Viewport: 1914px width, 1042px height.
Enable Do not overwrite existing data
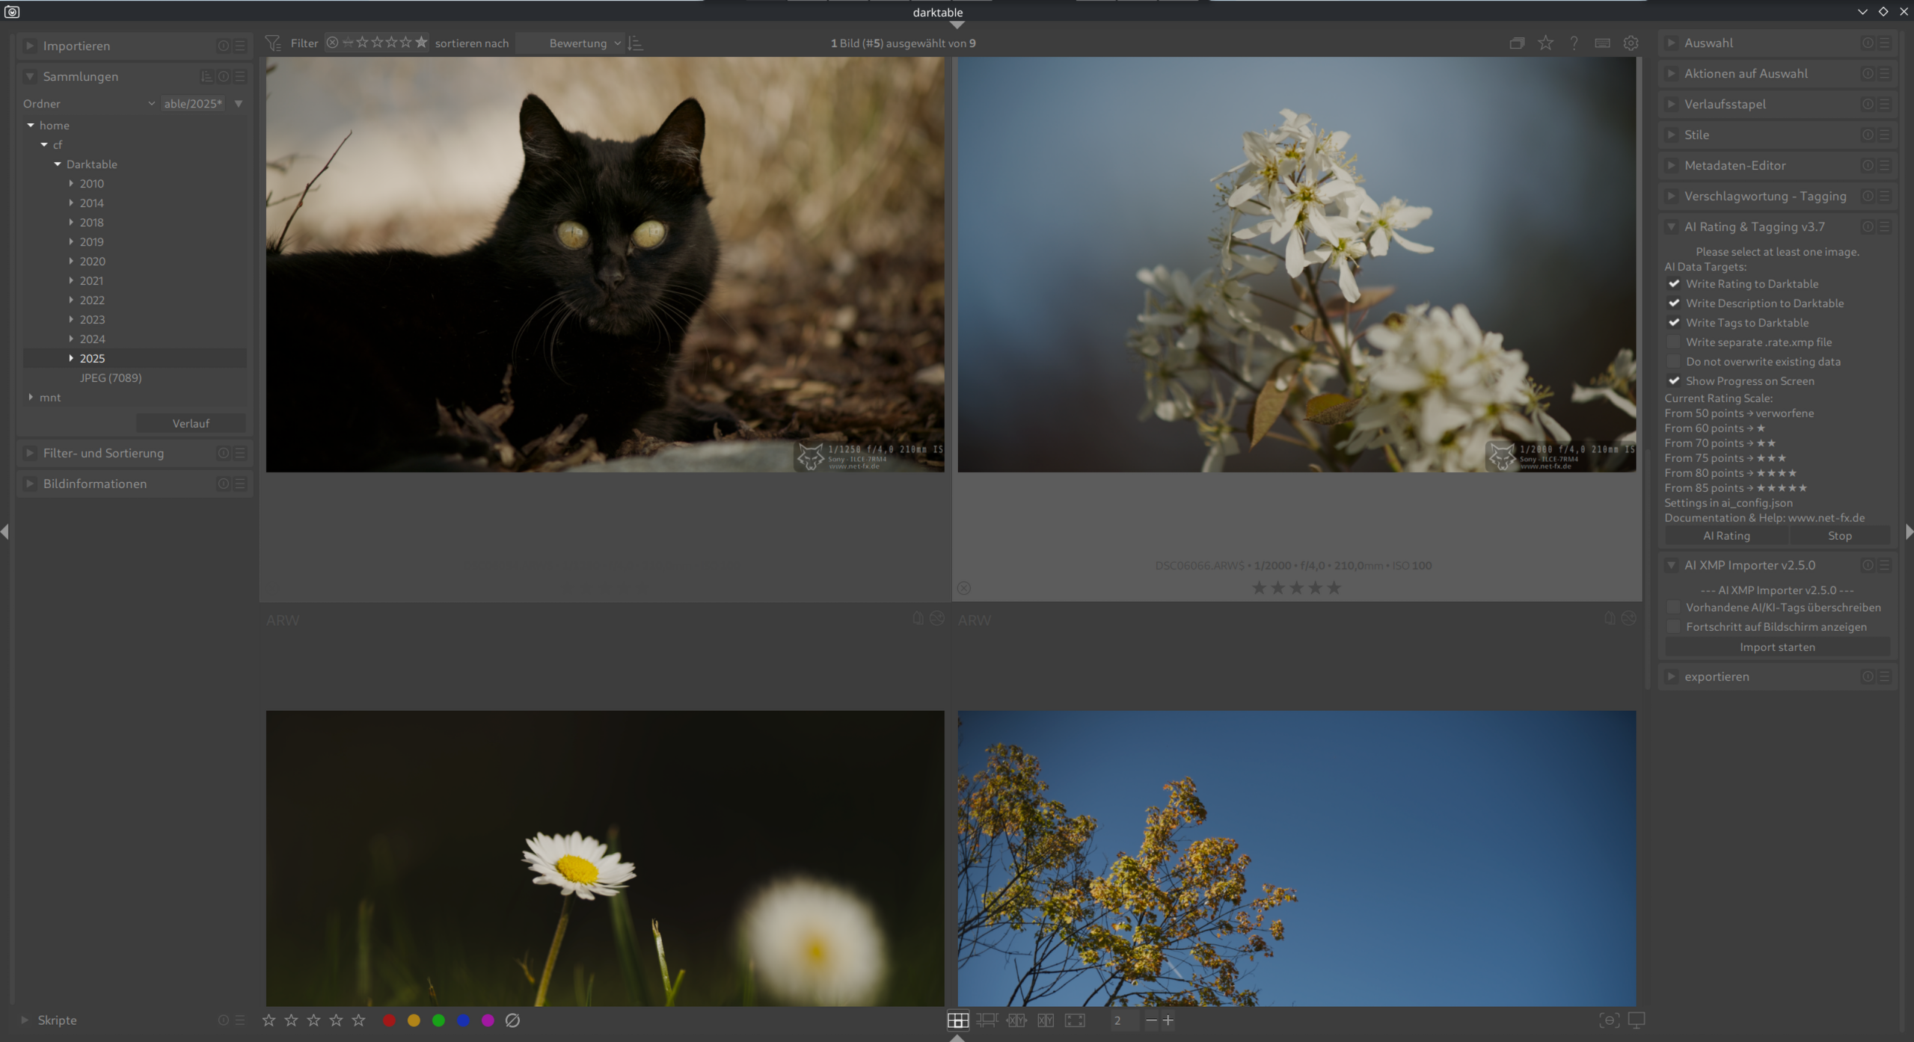1674,362
